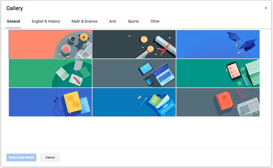
Task: Click the Gallery dialog title
Action: [14, 8]
